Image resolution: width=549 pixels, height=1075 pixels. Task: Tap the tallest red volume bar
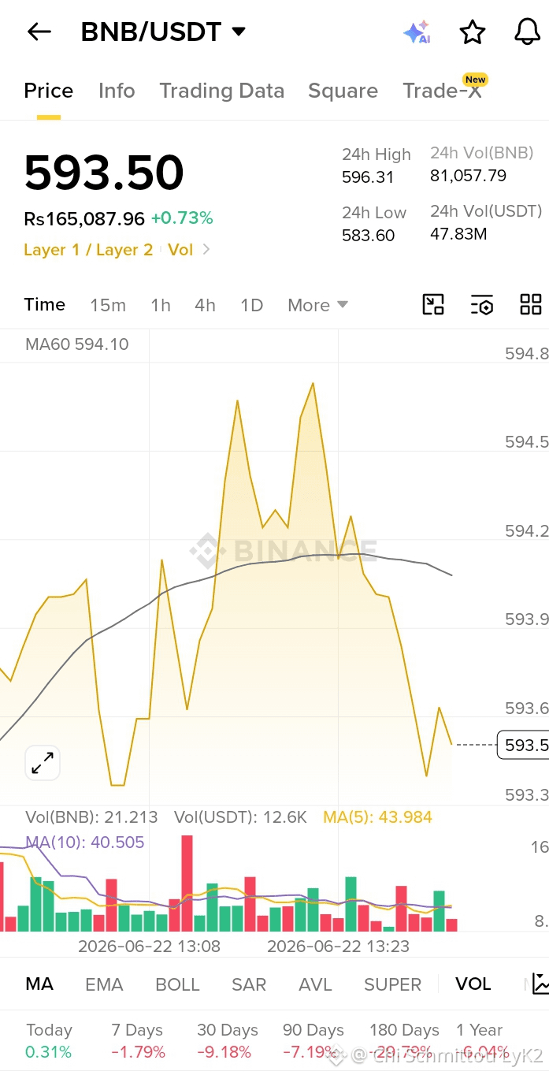point(187,883)
